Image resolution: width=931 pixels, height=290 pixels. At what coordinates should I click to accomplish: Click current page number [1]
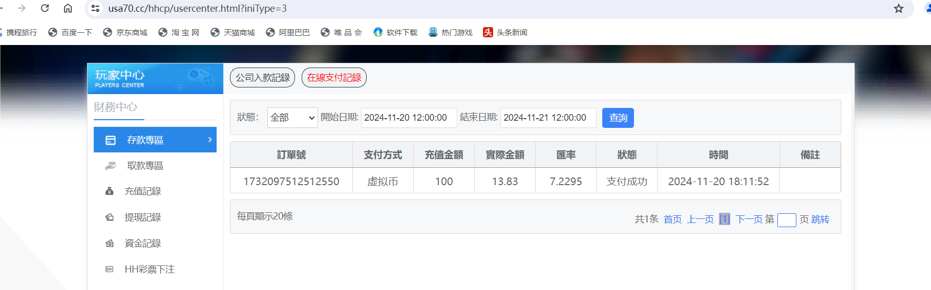pyautogui.click(x=725, y=219)
